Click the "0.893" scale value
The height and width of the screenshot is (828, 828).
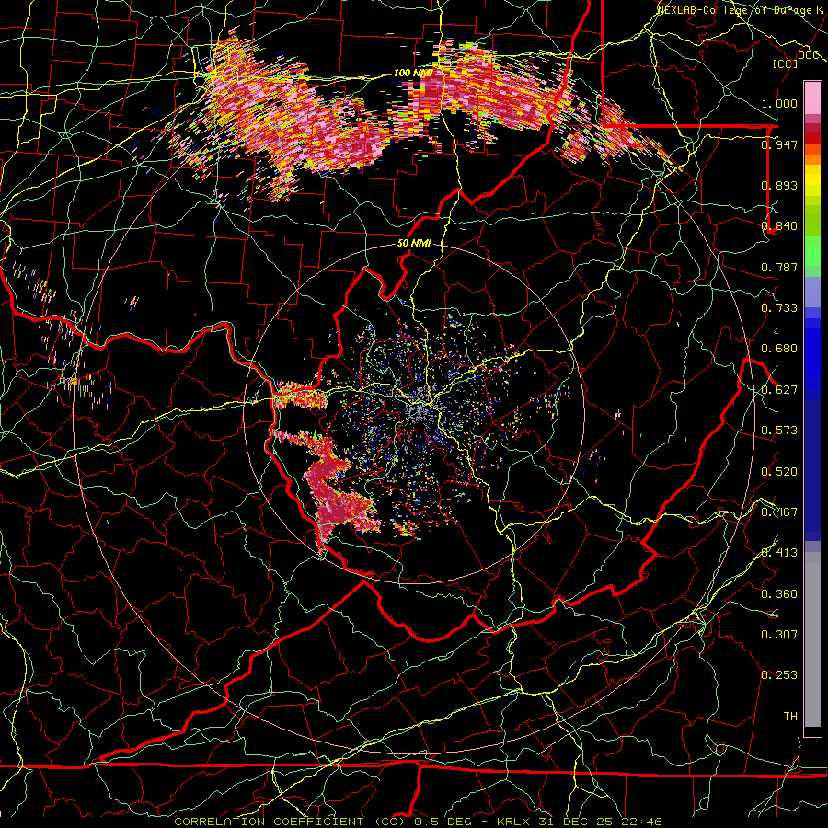tap(779, 185)
